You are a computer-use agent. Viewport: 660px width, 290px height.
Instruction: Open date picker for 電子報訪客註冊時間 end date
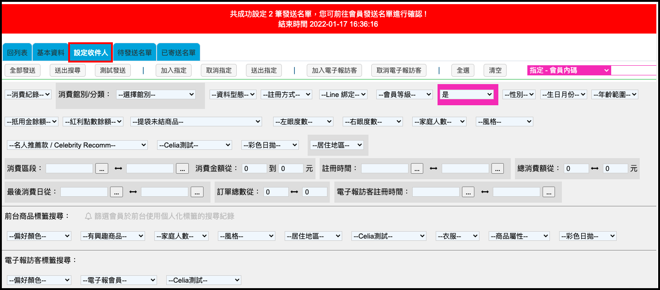[549, 192]
